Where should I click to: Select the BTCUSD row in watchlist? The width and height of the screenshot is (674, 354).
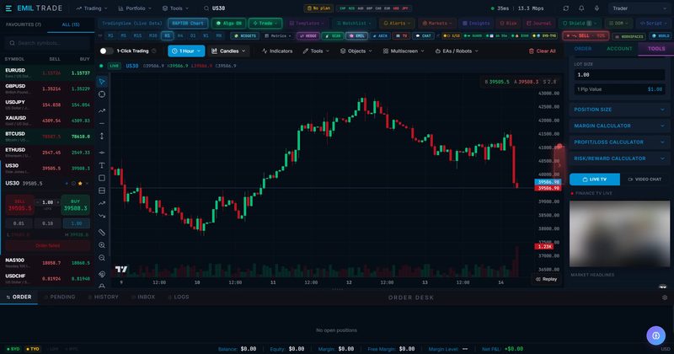47,137
